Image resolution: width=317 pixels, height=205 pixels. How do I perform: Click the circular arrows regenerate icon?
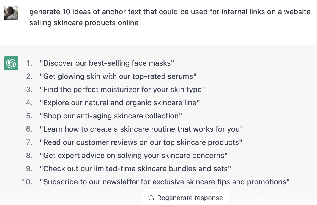point(151,198)
